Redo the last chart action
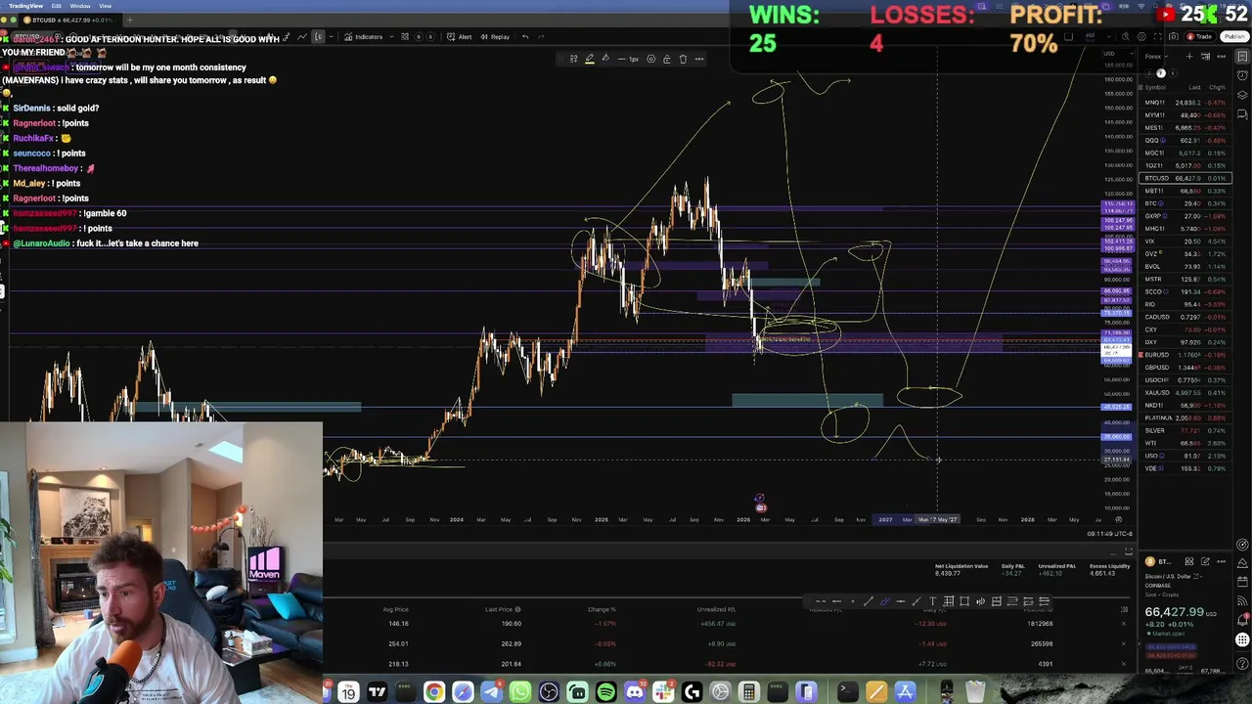 (541, 36)
